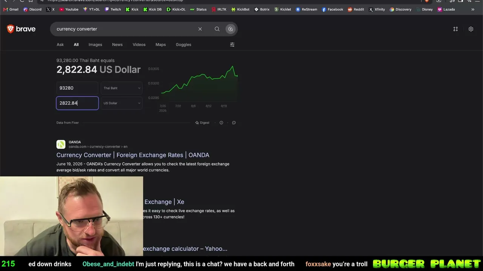Click the oanda.com breadcrumb URL

pyautogui.click(x=98, y=147)
